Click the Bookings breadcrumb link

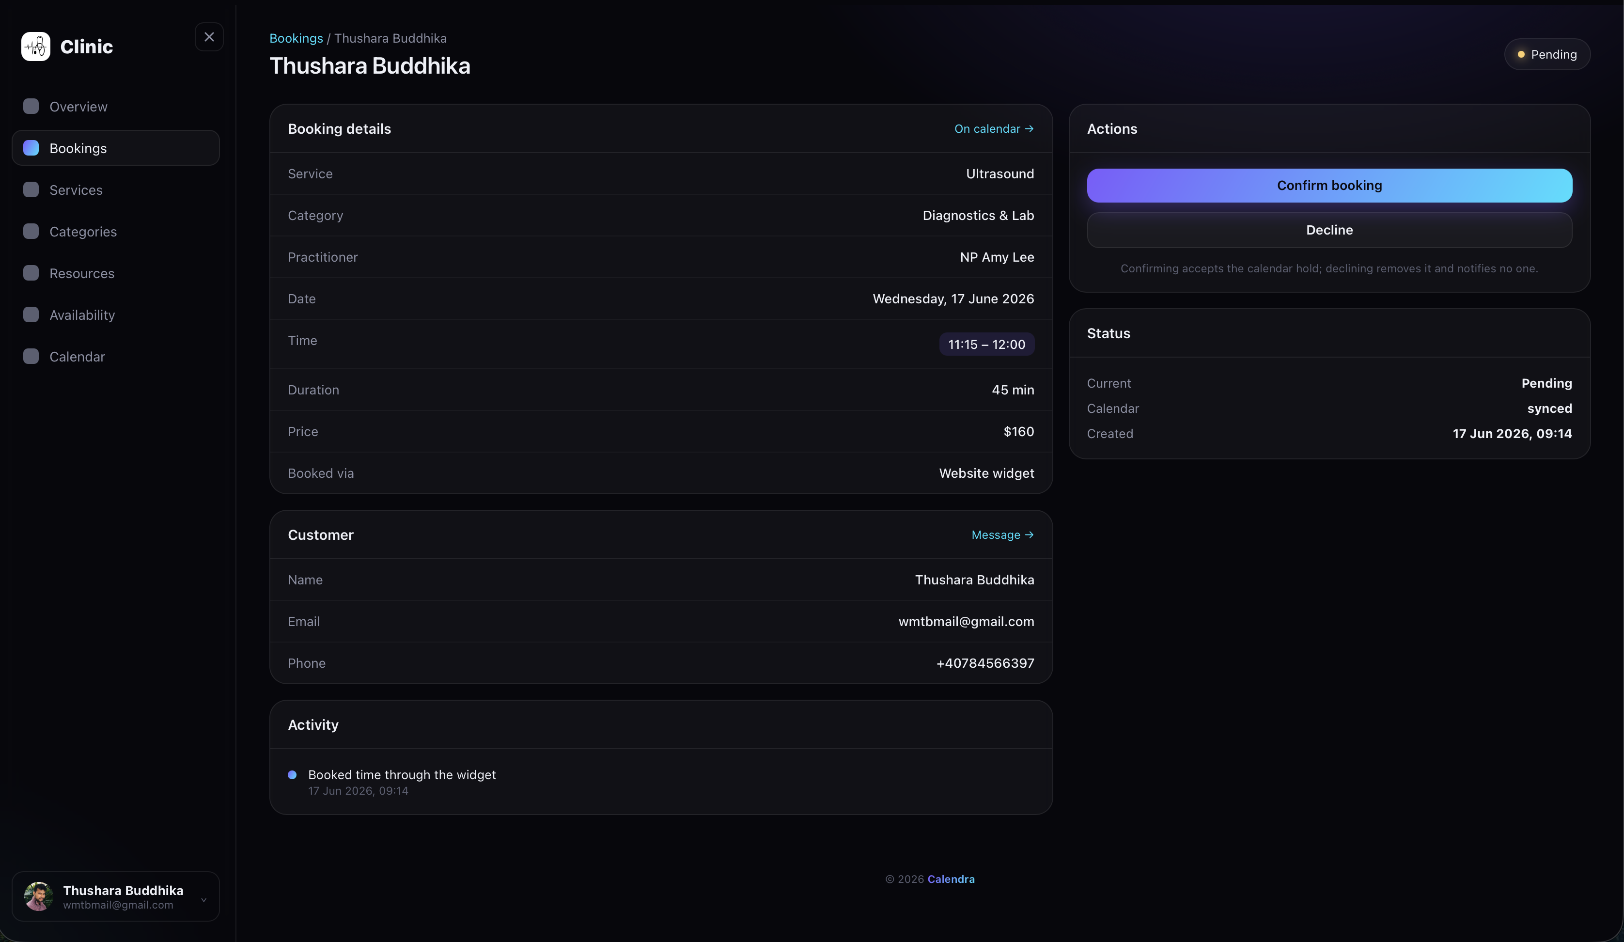tap(296, 38)
